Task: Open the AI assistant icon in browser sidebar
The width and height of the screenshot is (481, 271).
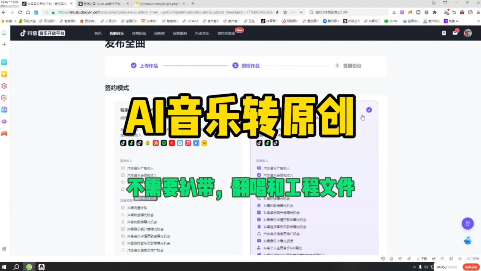Action: [4, 110]
